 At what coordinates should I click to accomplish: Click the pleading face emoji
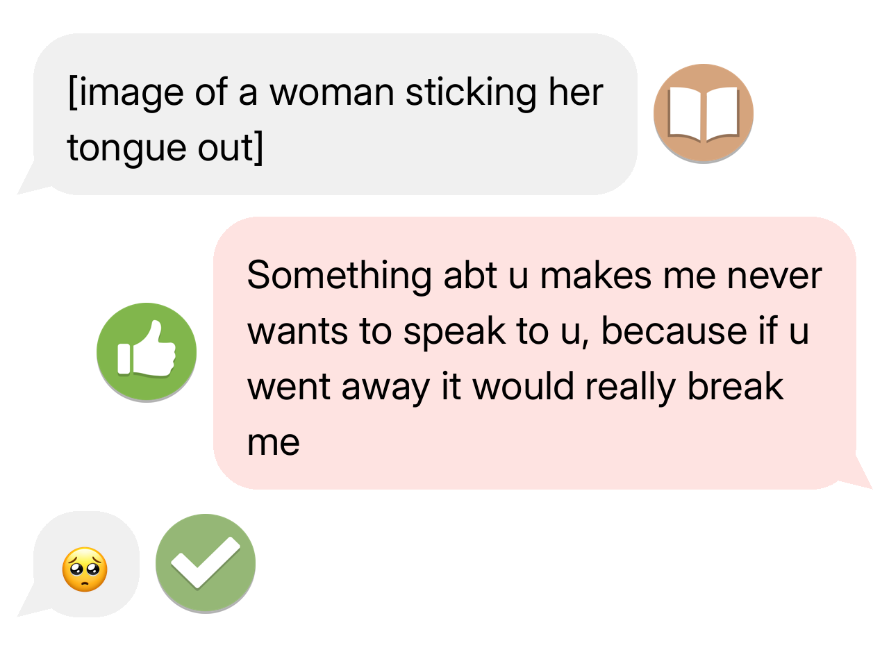click(85, 569)
